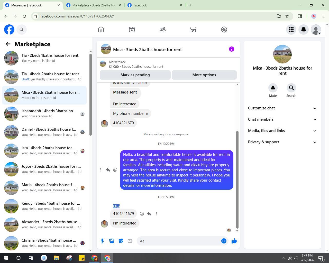The image size is (329, 263).
Task: Open the Tia 4beds 2baths draft conversation
Action: point(44,77)
